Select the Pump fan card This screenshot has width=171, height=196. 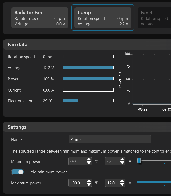(103, 18)
